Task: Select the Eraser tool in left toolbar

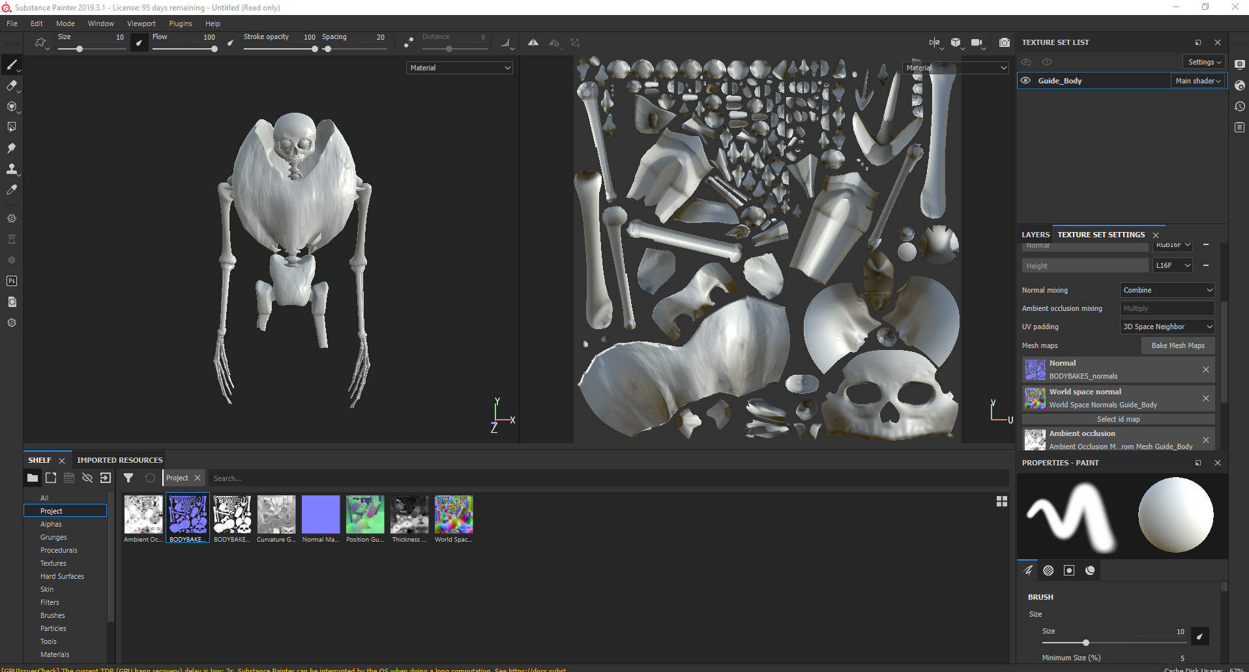Action: coord(11,85)
